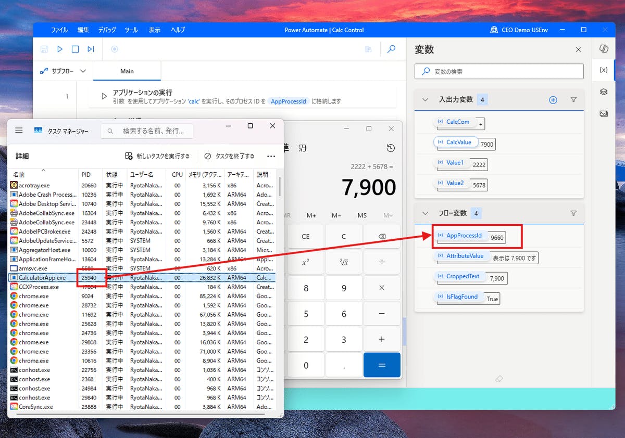Run next action with the step icon
Image resolution: width=625 pixels, height=438 pixels.
pyautogui.click(x=91, y=49)
